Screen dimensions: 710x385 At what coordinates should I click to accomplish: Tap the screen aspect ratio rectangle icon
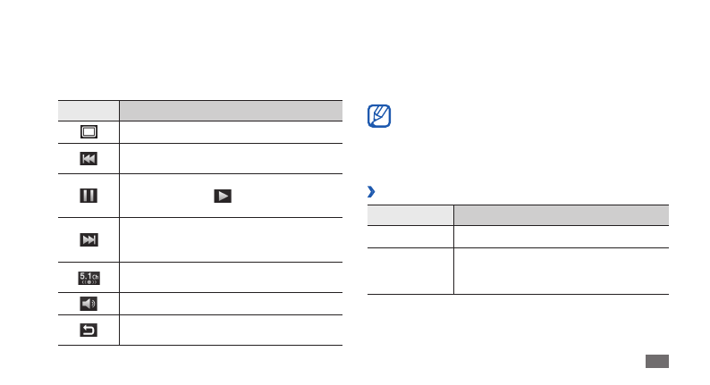tap(89, 131)
